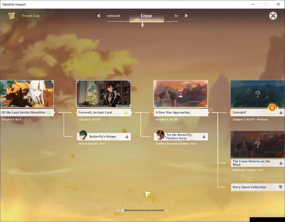Click 'Papilio Charontis Chapter: Act I' caption
Viewport: 285px width, 222px height.
coord(176,143)
